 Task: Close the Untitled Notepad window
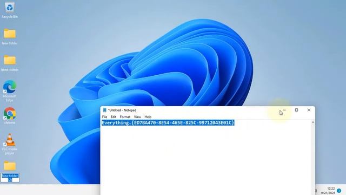point(309,110)
